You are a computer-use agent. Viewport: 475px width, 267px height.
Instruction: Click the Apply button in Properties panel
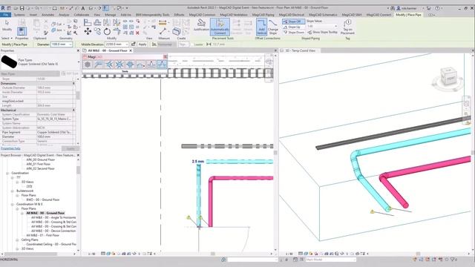(70, 148)
